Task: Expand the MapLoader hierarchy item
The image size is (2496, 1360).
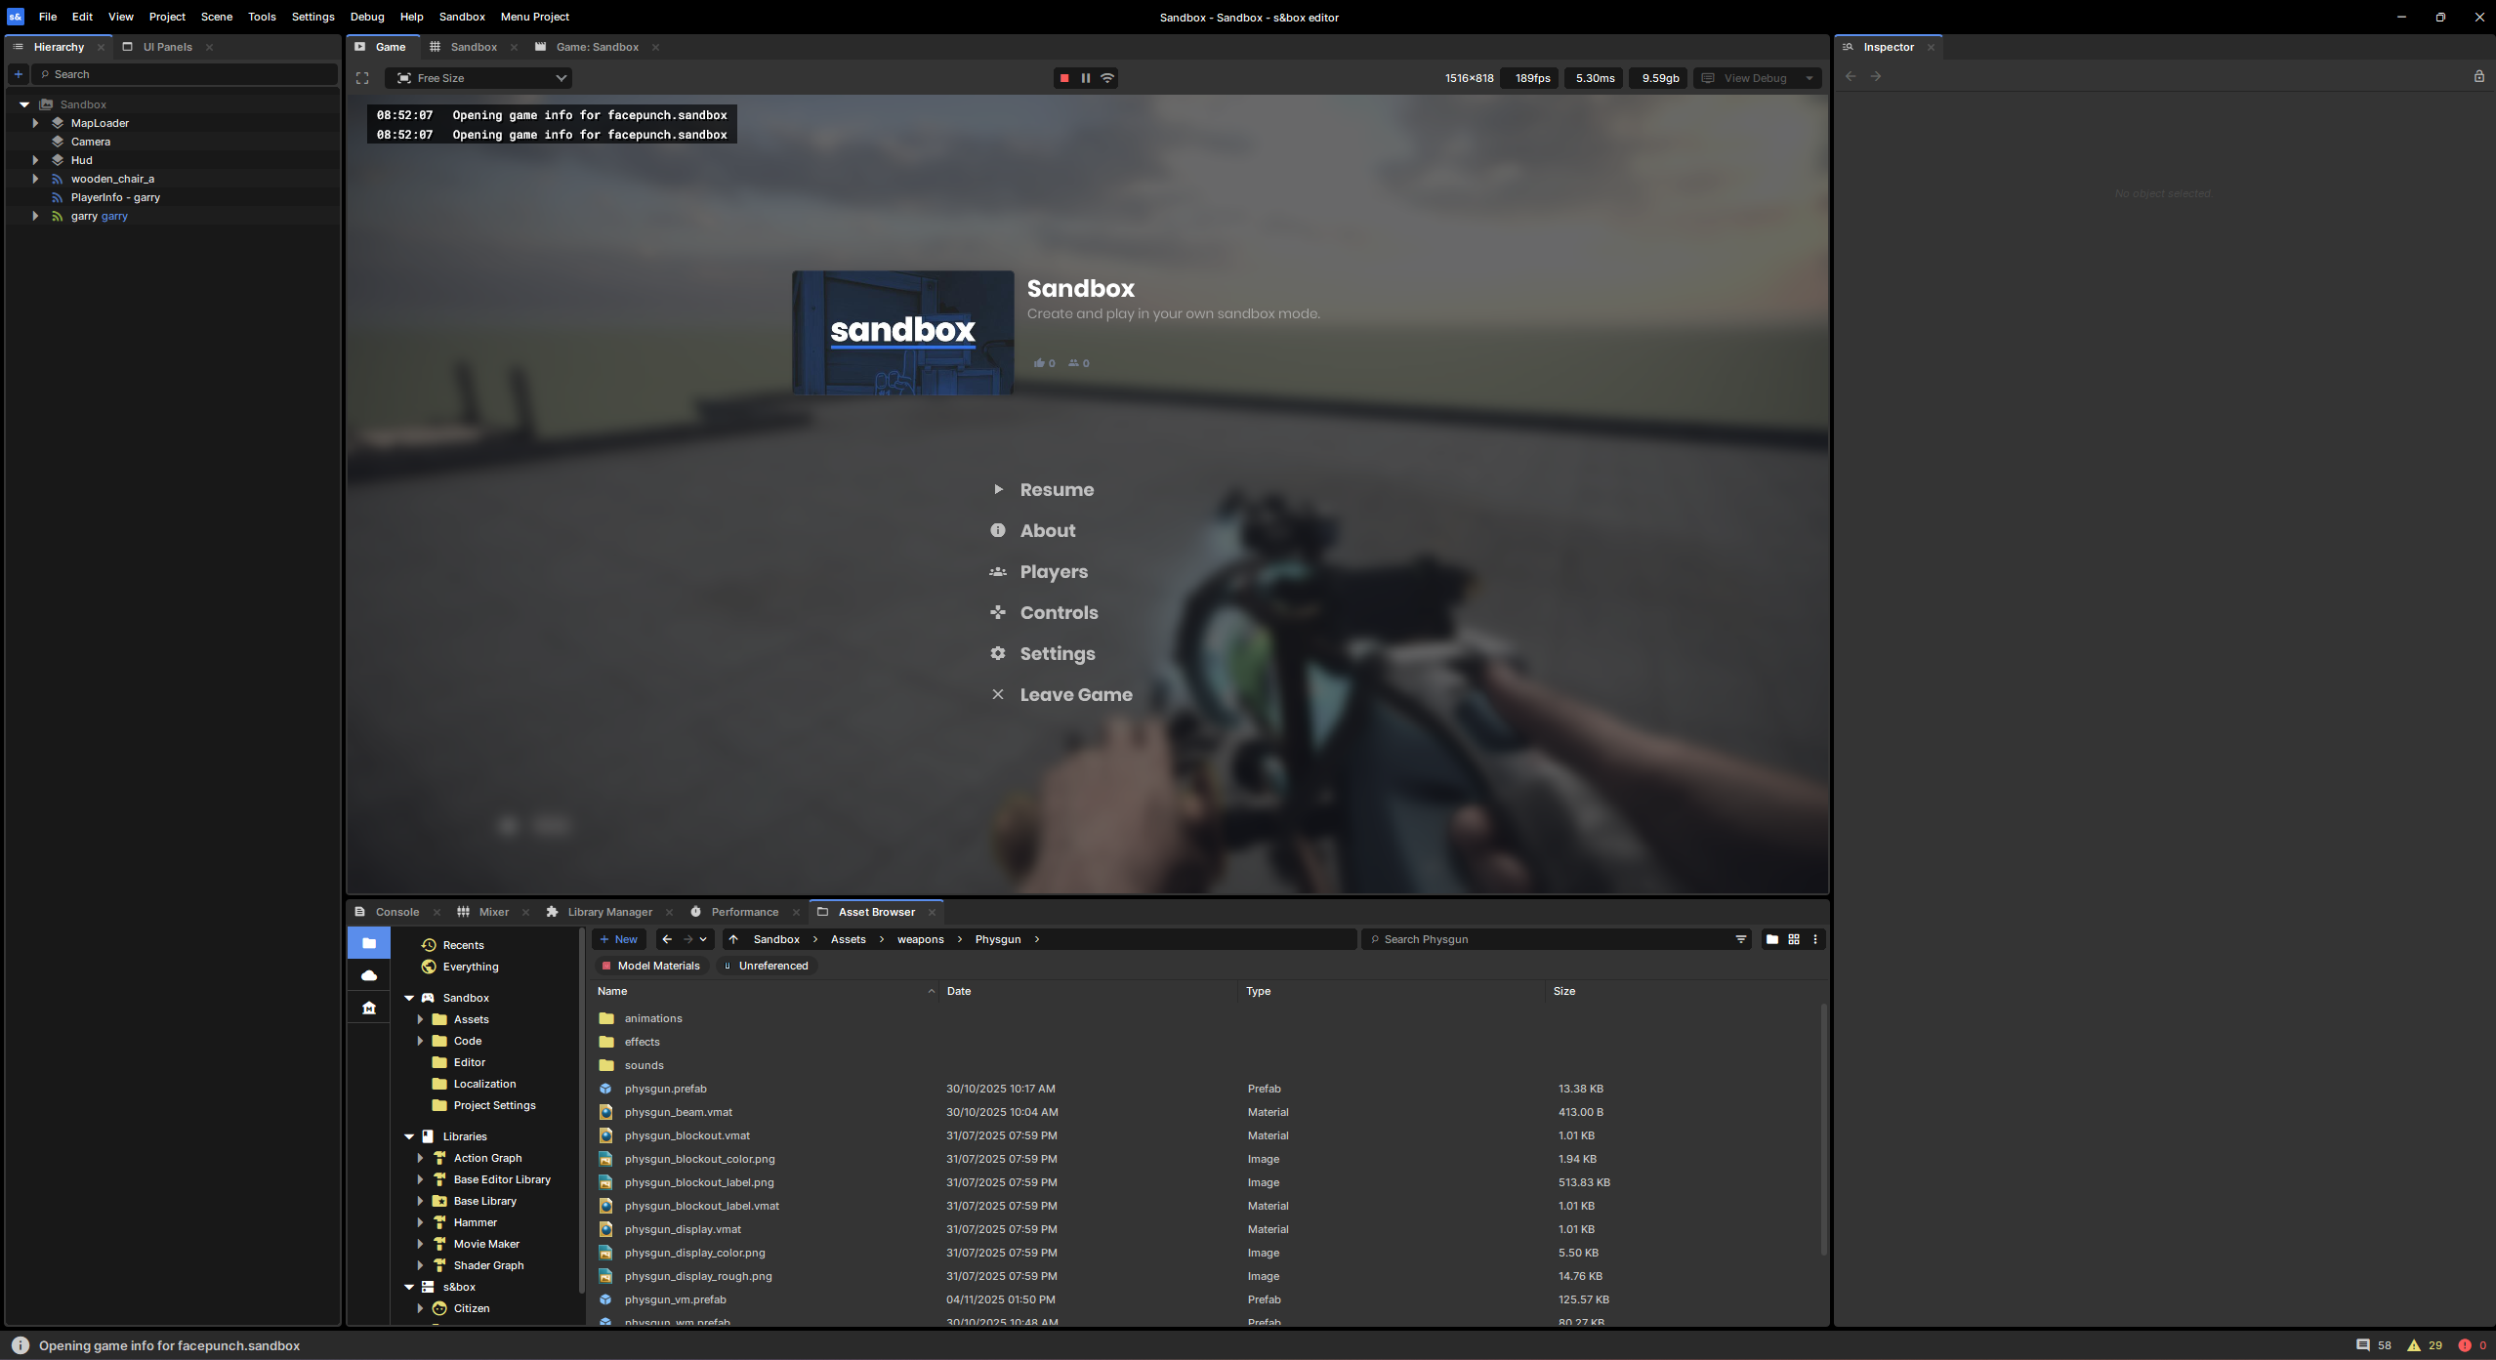Action: point(35,123)
